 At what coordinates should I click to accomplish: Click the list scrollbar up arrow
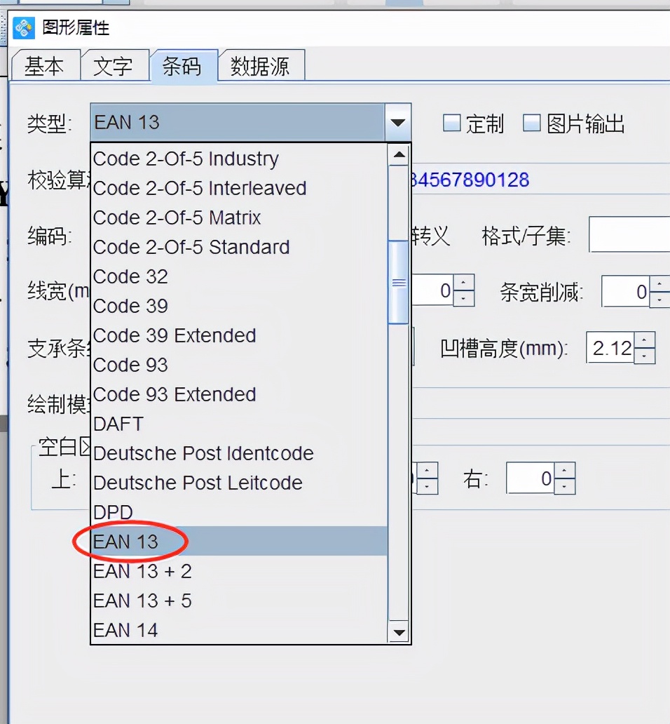pos(398,154)
